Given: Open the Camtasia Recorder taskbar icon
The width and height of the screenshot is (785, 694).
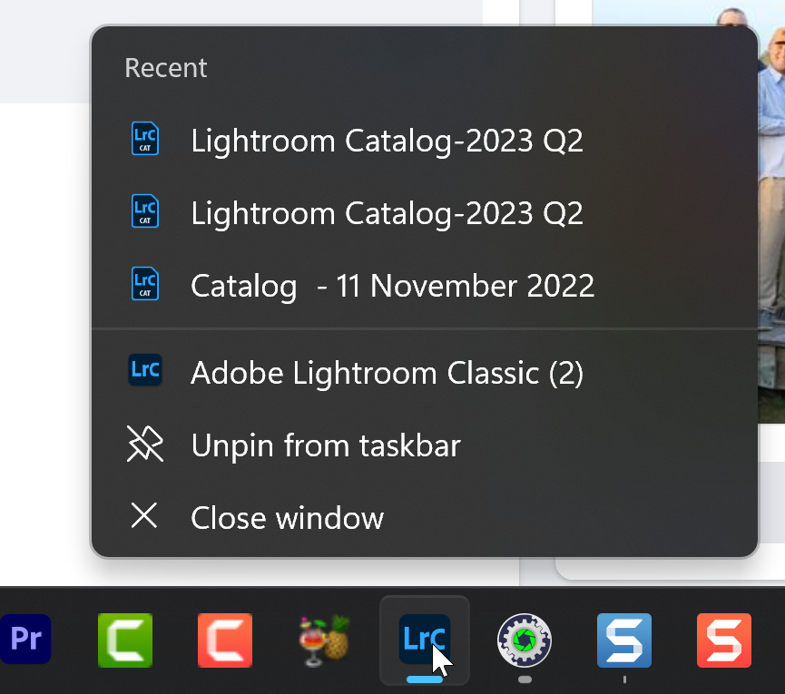Looking at the screenshot, I should point(224,640).
